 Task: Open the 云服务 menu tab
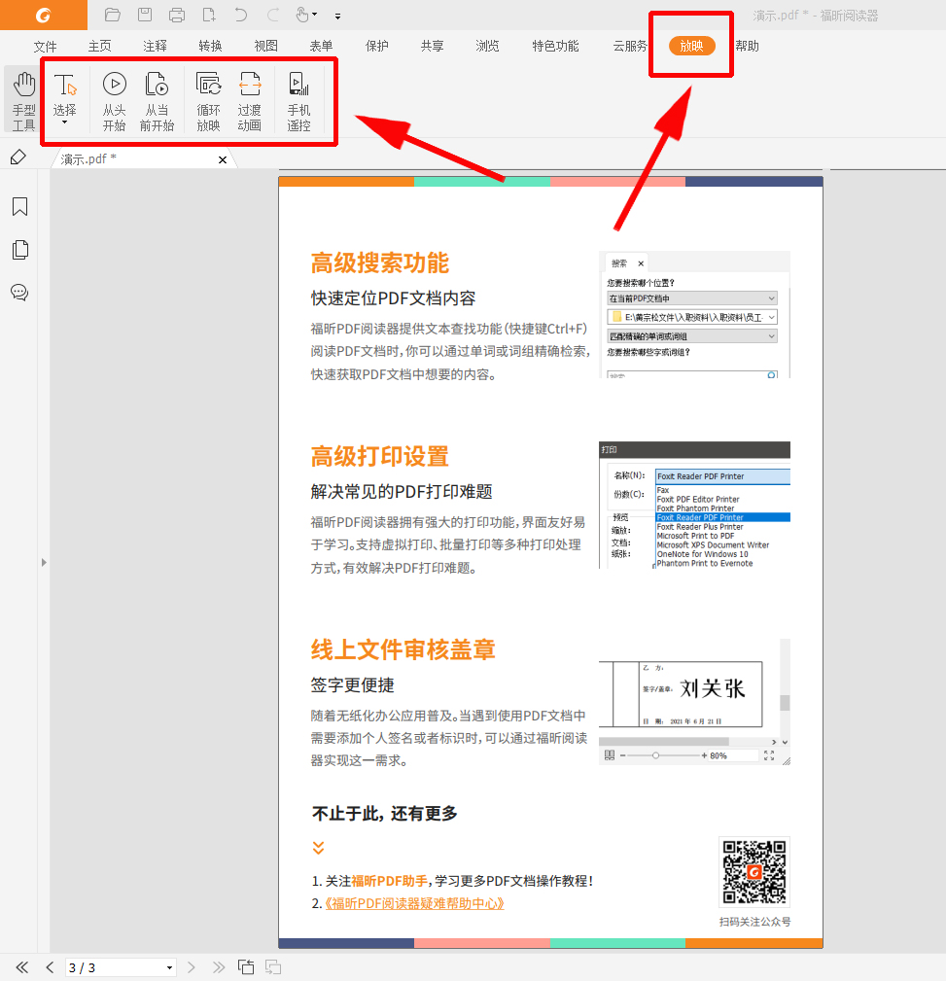coord(628,46)
